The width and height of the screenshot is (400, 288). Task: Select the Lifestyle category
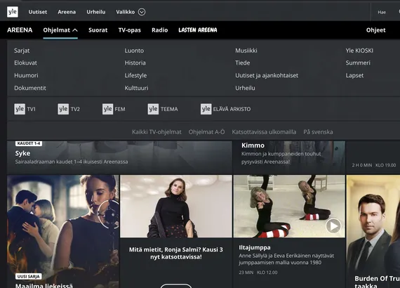point(135,75)
